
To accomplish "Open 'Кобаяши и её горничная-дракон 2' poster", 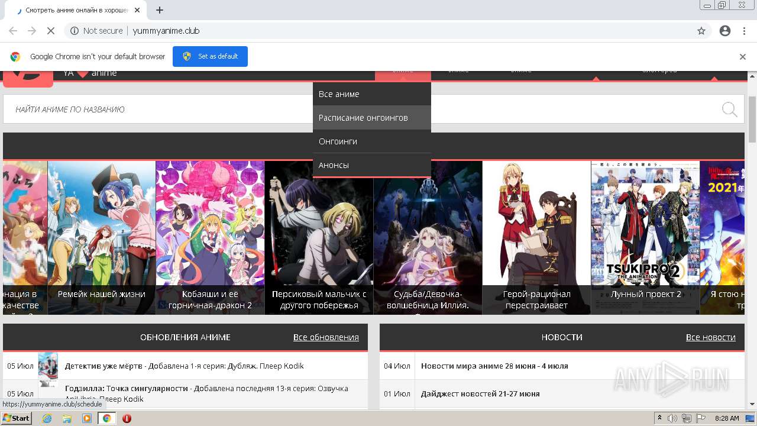I will pos(210,237).
